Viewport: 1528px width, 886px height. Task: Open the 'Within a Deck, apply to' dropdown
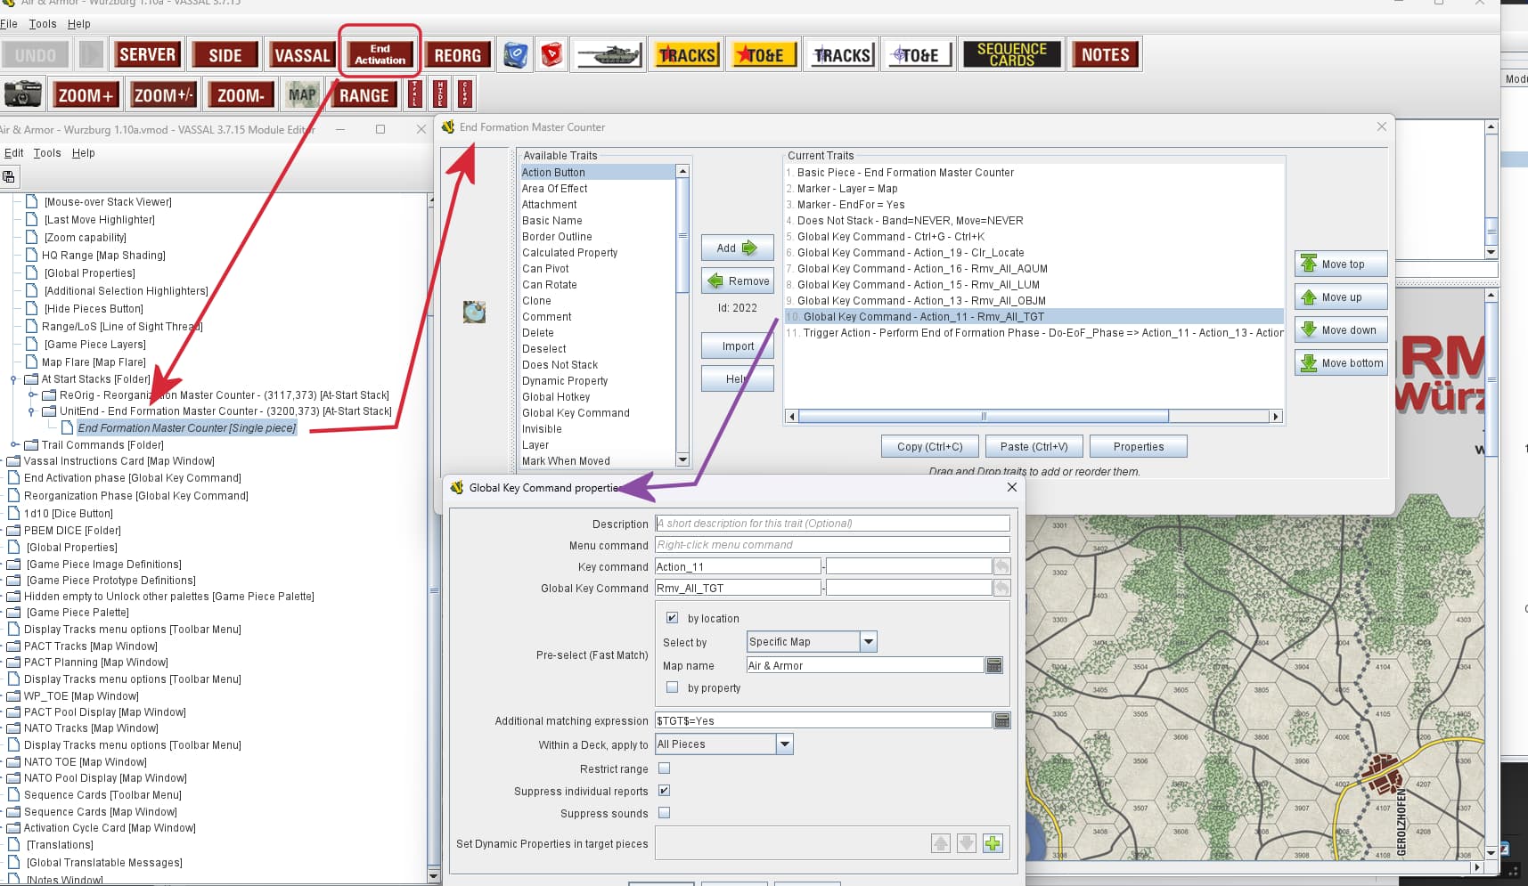point(723,744)
